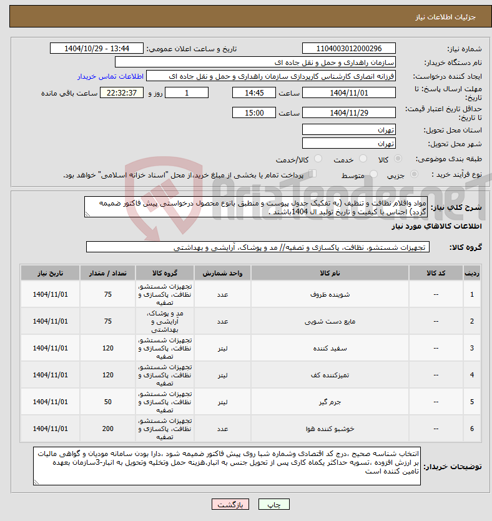The image size is (492, 521).
Task: Click the تعداد / مقدار column header
Action: (107, 273)
